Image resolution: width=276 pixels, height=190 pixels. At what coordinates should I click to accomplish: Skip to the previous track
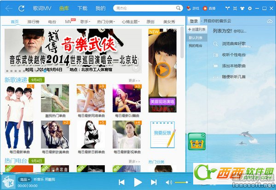(x=121, y=182)
